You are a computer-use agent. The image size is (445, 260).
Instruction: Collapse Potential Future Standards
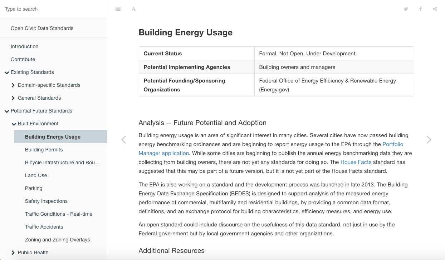coord(6,111)
